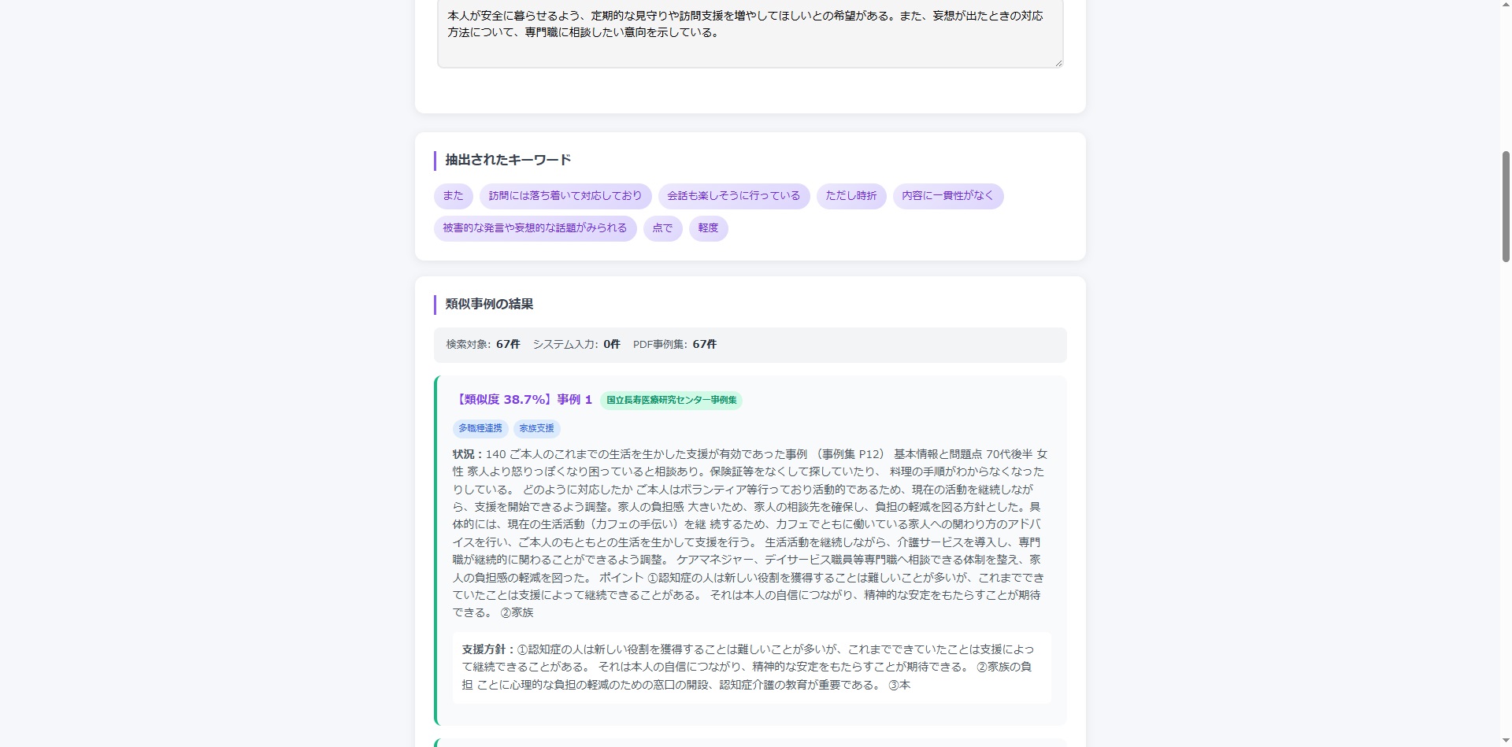Click the search summary bar showing 67件

[x=750, y=345]
